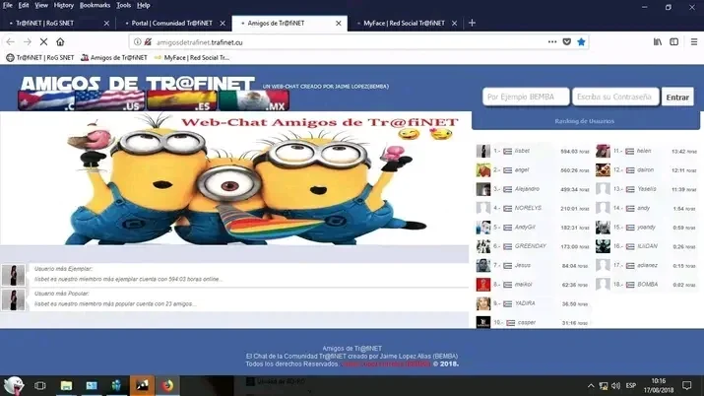Image resolution: width=704 pixels, height=396 pixels.
Task: Open user angel in the ranking
Action: coord(522,170)
